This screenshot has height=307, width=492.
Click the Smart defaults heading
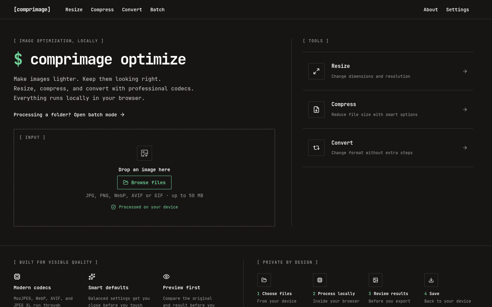point(108,288)
